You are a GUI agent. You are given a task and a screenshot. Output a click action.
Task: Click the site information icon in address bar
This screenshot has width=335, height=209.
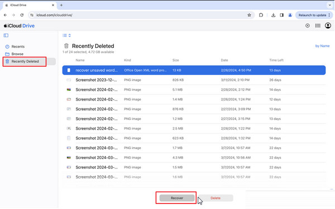coord(32,15)
